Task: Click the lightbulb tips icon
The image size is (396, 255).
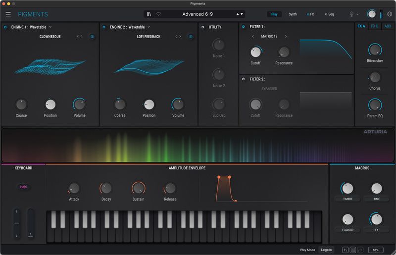Action: (351, 14)
